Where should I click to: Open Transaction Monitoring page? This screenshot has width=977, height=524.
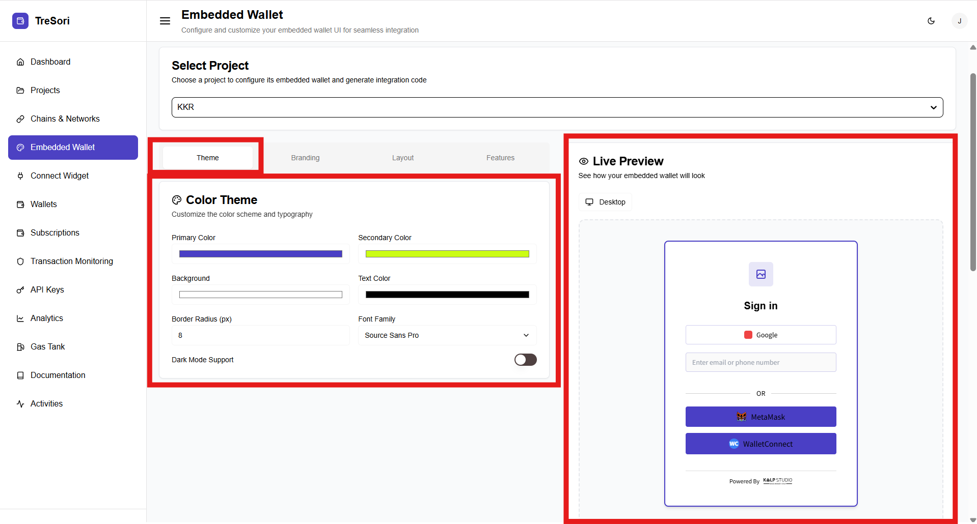tap(71, 261)
